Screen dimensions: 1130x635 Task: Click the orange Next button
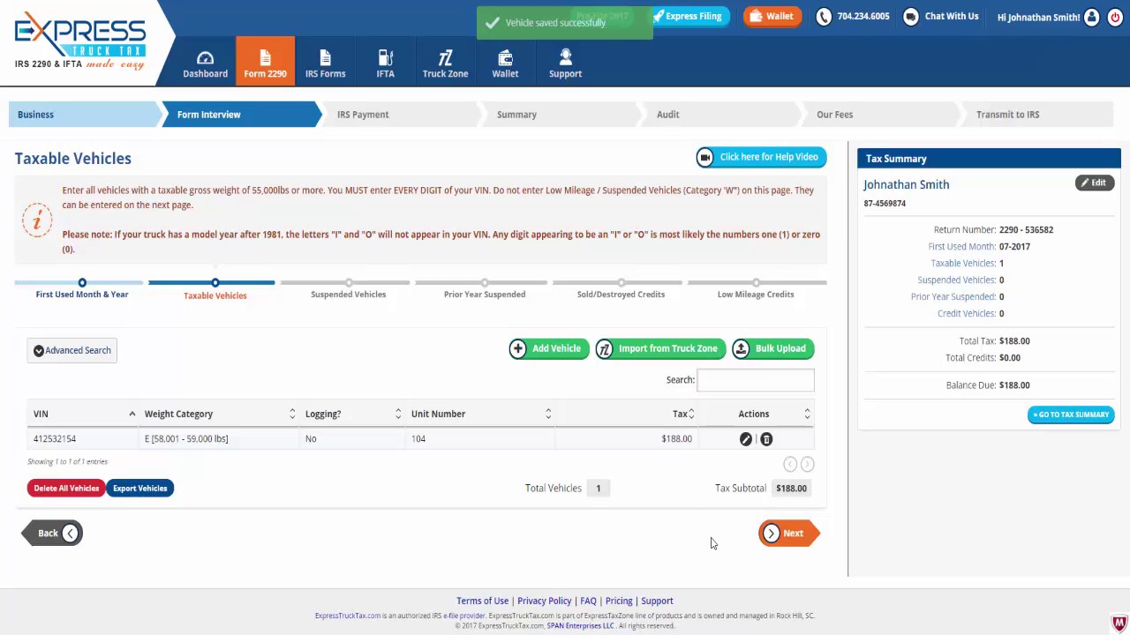(x=788, y=533)
